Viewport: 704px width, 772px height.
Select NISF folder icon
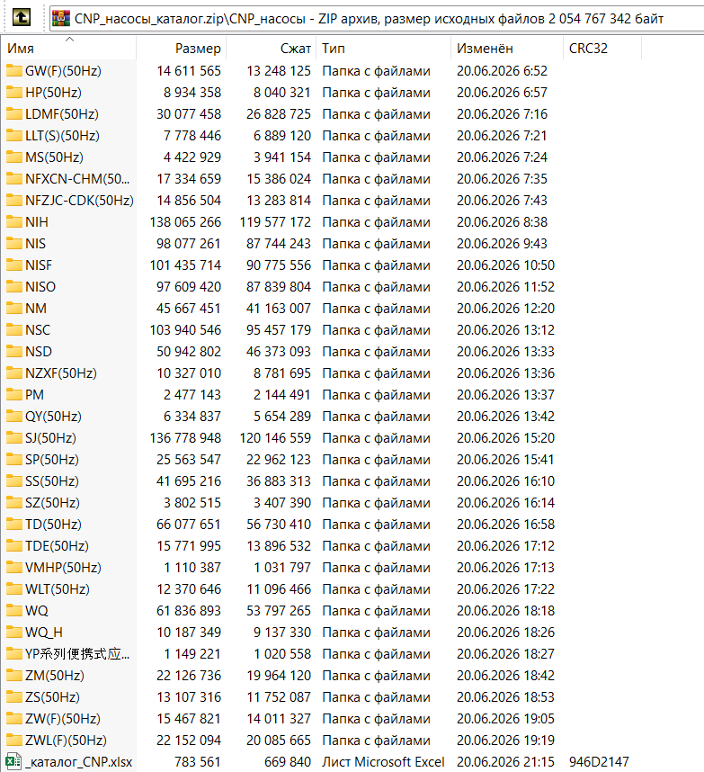(x=14, y=265)
